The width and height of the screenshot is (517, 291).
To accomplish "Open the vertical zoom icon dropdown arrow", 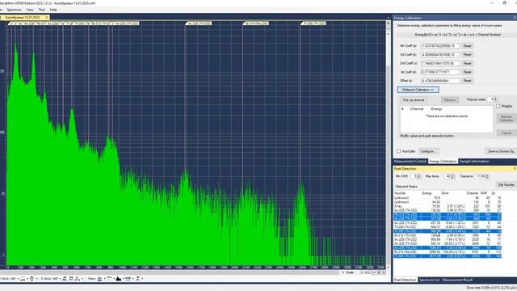I will pyautogui.click(x=37, y=278).
